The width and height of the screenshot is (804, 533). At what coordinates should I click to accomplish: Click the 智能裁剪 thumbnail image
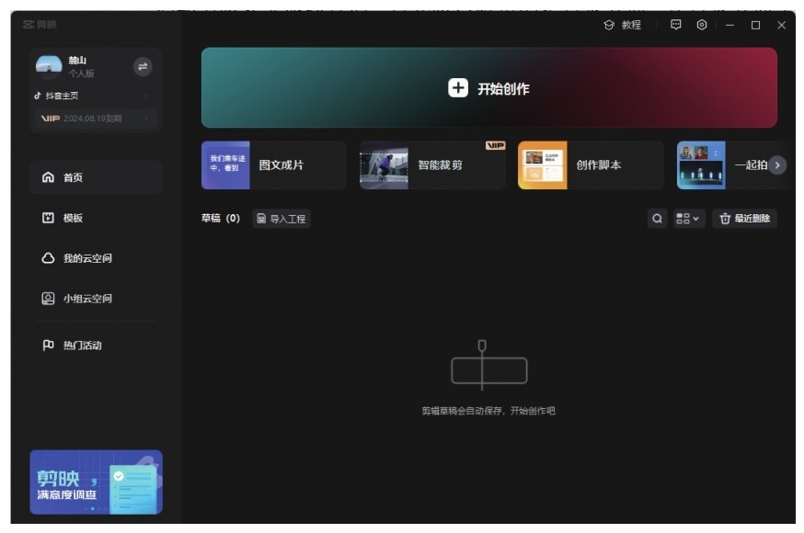[384, 165]
